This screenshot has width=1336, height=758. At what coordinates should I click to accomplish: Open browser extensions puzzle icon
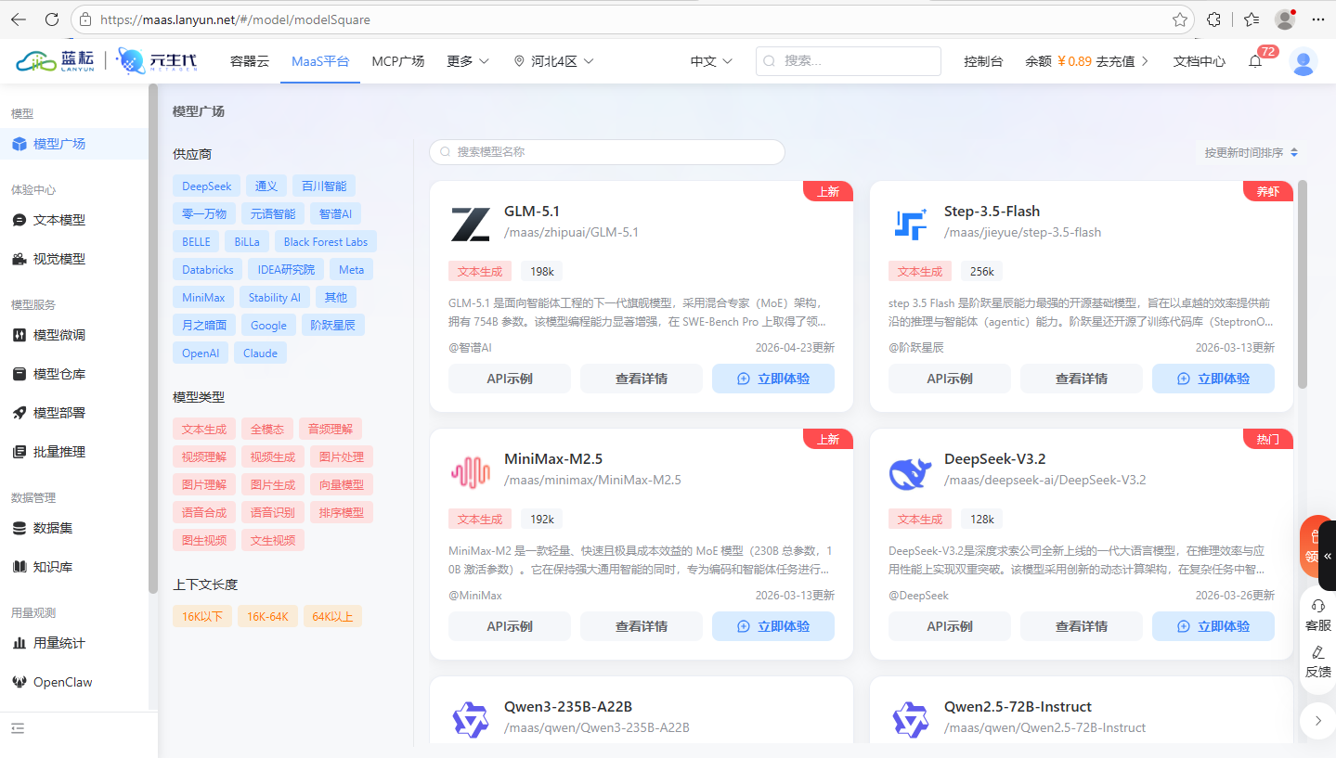[x=1213, y=19]
